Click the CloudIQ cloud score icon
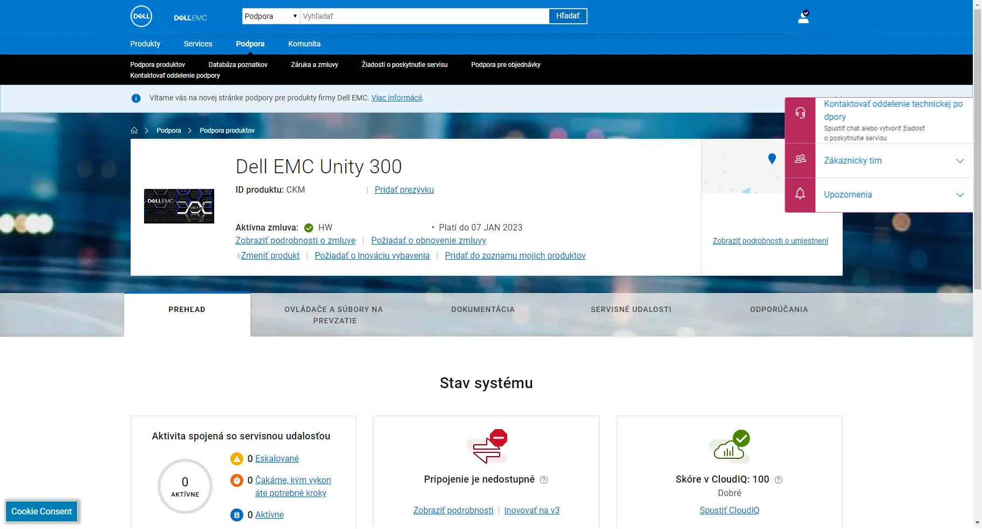The image size is (982, 529). coord(730,446)
